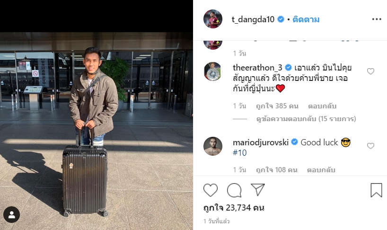Open mariodjurovski avatar picture
This screenshot has width=387, height=230.
tap(213, 146)
